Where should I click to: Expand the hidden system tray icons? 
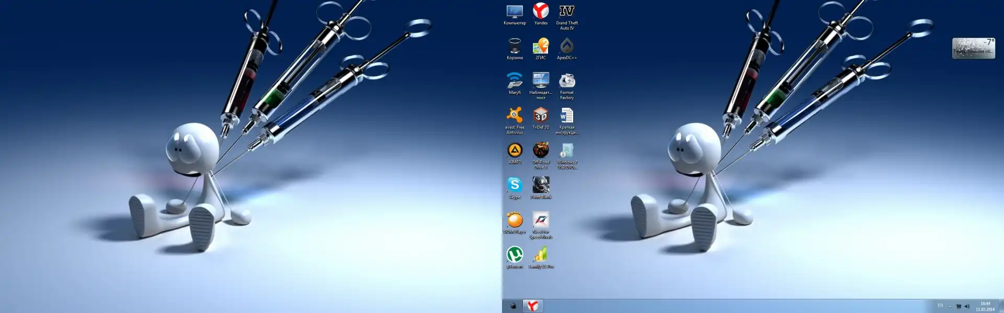point(950,307)
